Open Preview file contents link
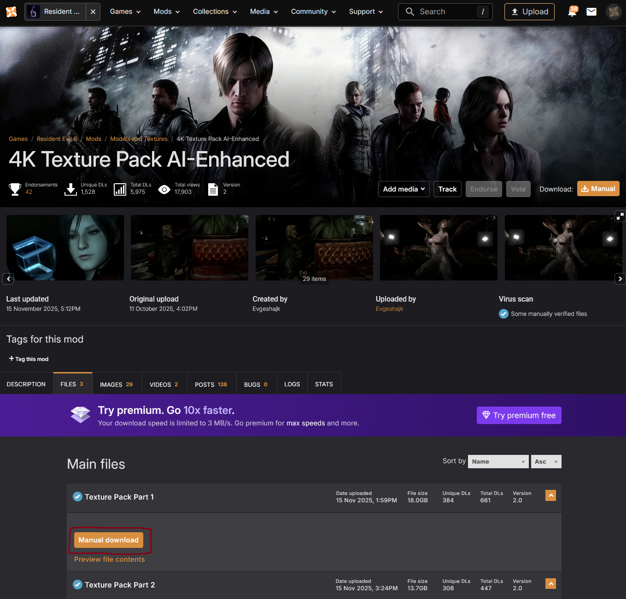 pos(110,559)
